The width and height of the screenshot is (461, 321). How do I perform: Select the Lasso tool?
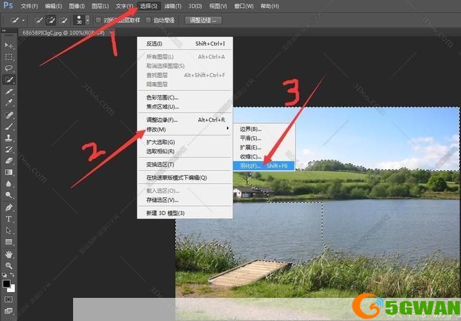point(9,68)
